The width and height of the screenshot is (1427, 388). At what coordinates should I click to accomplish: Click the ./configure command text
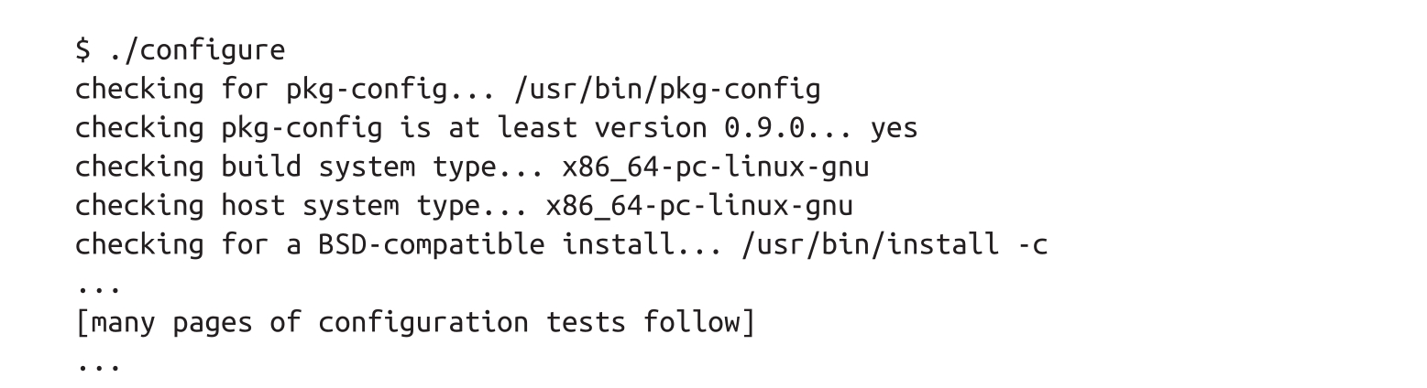[196, 50]
